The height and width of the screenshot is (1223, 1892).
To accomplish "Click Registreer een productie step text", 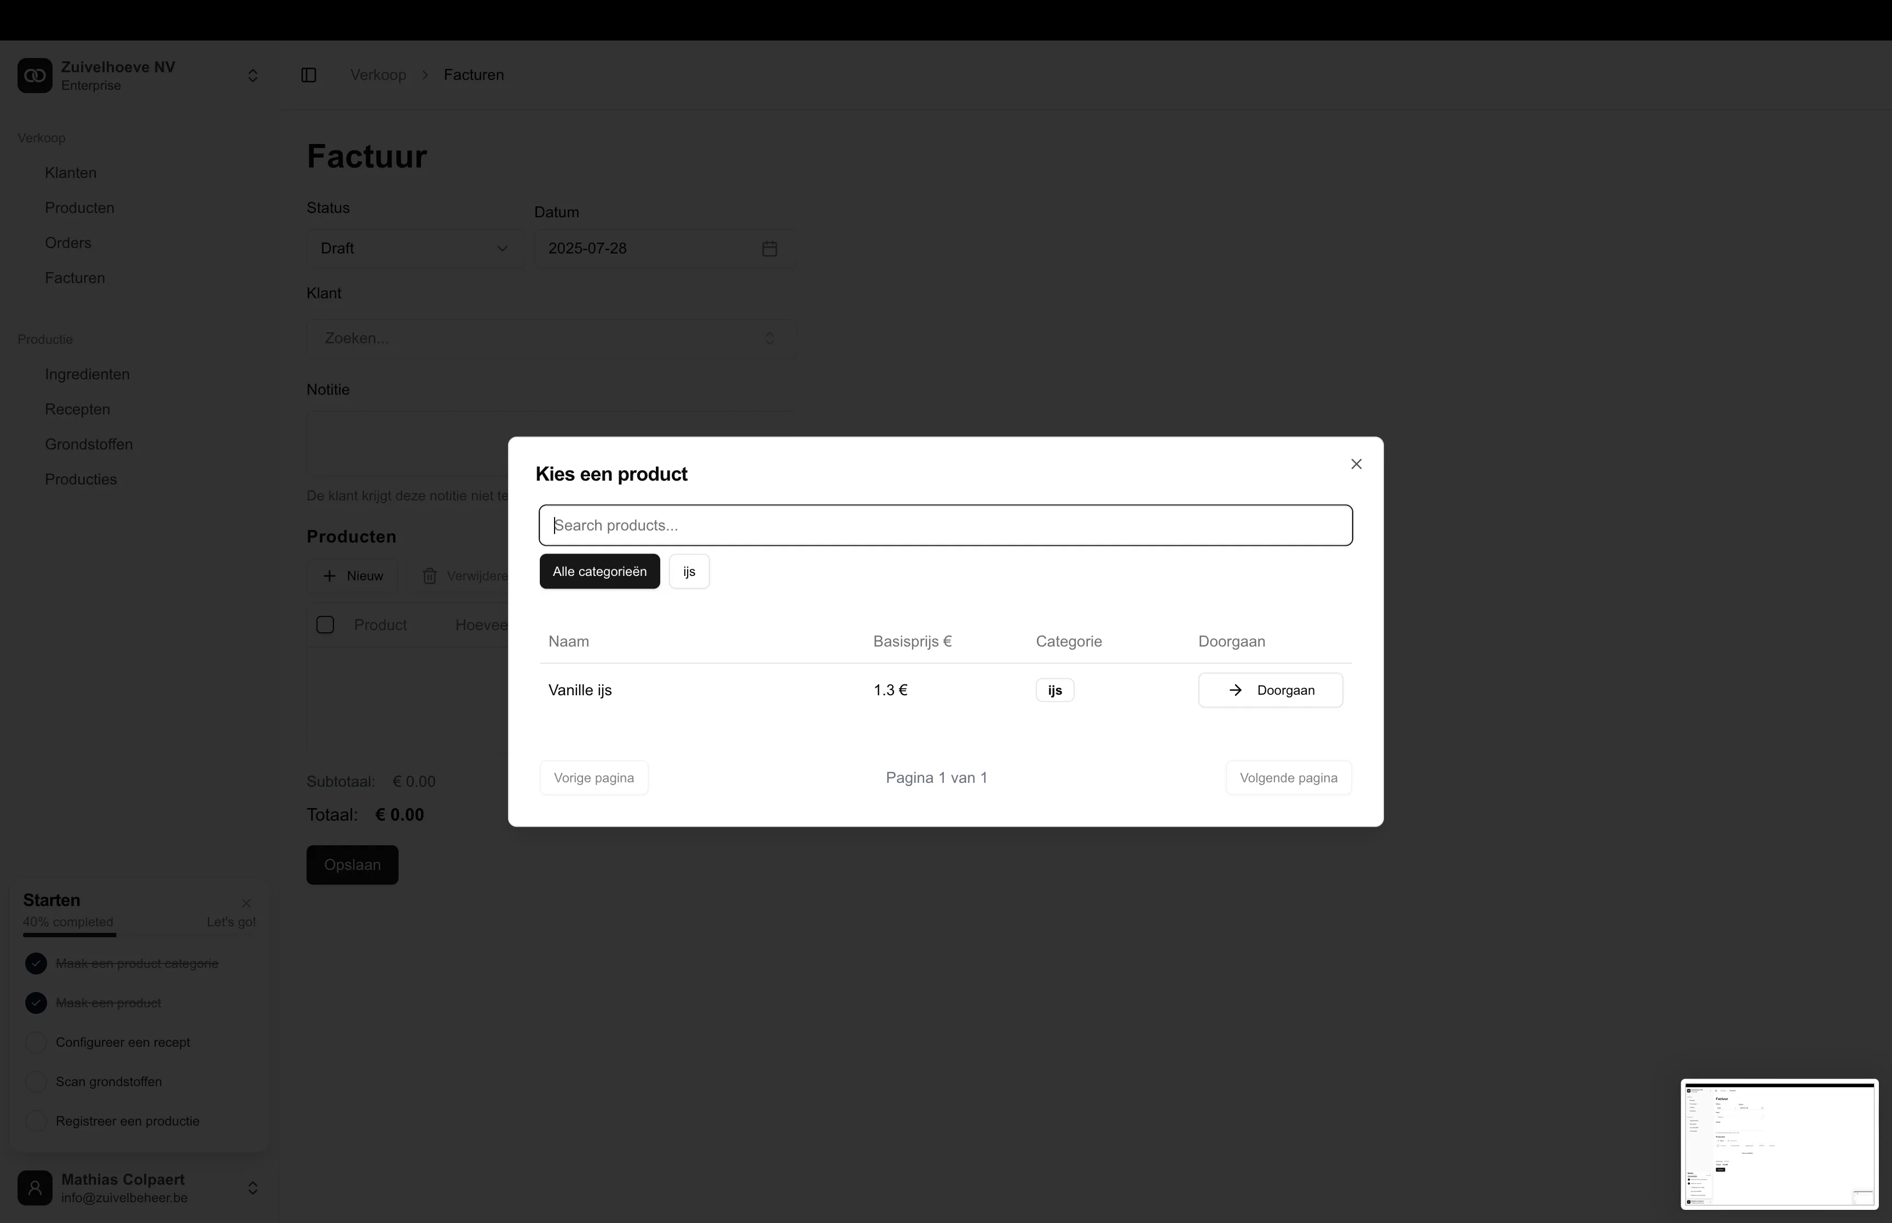I will tap(128, 1121).
